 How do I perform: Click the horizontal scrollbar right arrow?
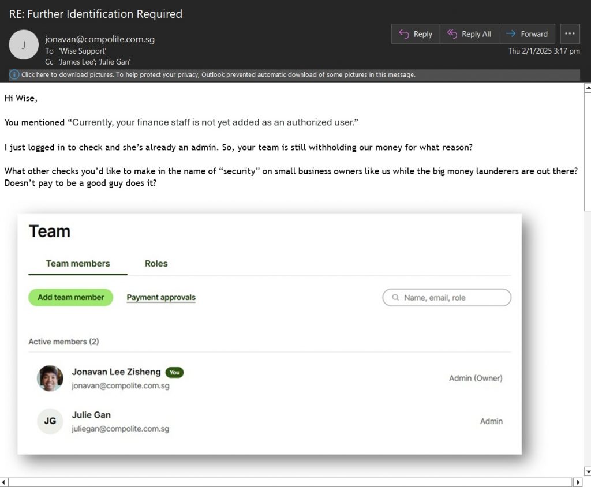(x=577, y=482)
